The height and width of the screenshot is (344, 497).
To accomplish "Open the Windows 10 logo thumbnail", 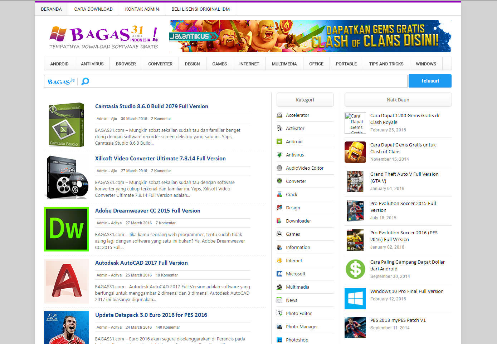I will click(355, 299).
